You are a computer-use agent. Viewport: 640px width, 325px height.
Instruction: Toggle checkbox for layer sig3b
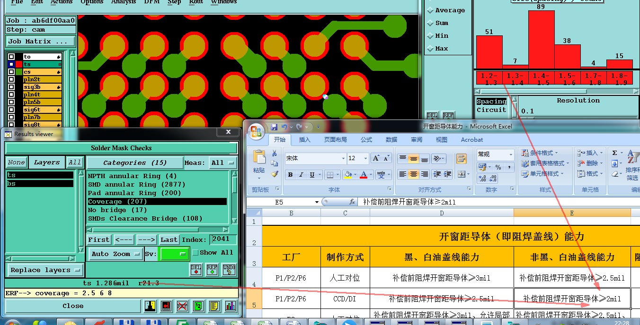click(11, 87)
